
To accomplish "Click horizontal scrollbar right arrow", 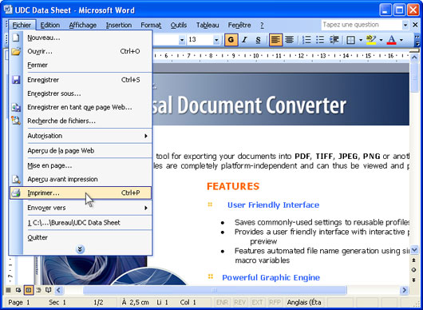I will coord(405,290).
